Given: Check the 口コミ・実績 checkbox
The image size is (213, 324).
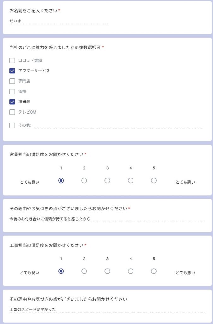Looking at the screenshot, I should (x=12, y=60).
